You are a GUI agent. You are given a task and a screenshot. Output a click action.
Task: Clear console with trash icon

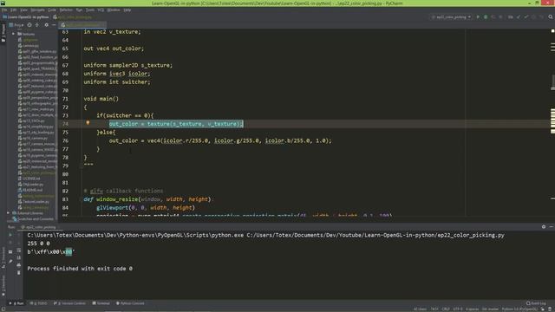click(19, 273)
